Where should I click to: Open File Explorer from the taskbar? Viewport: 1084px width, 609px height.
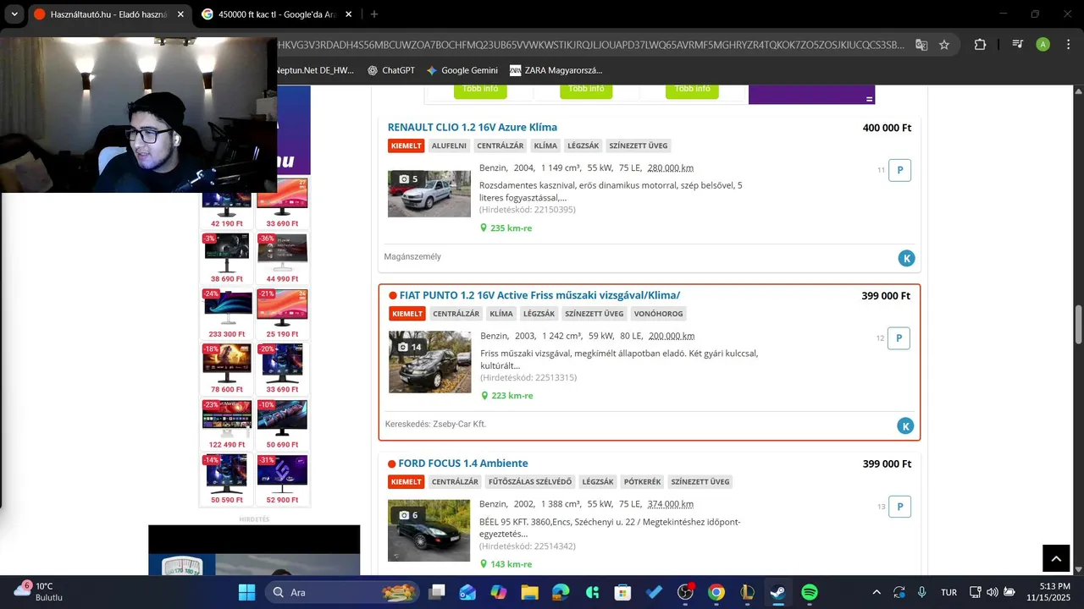coord(529,592)
